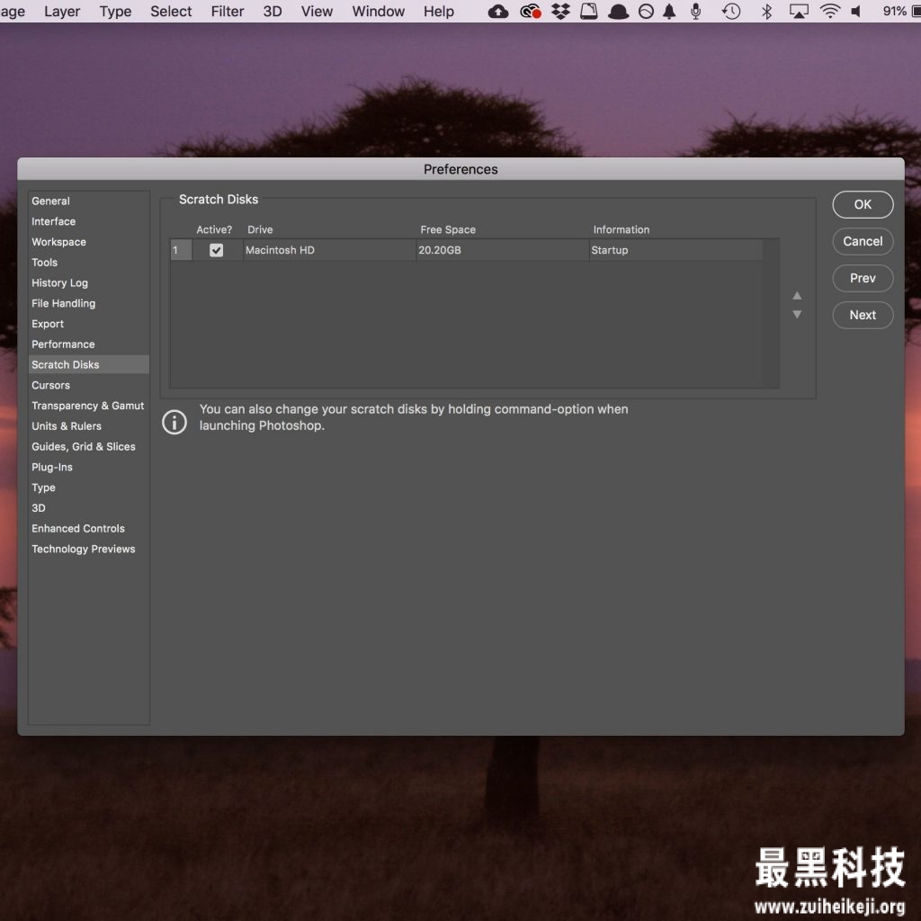This screenshot has width=921, height=921.
Task: Open the Wi-Fi menu bar icon
Action: [830, 11]
